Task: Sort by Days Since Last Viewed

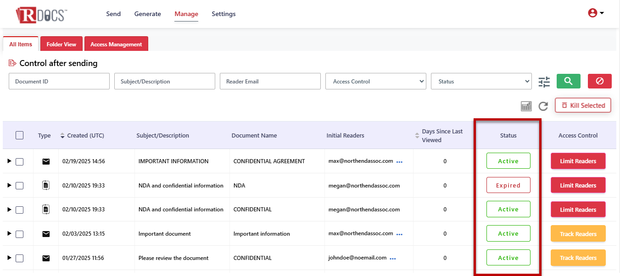Action: 417,136
